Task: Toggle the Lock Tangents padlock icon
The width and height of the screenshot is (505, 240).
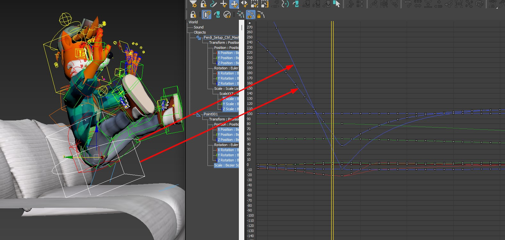Action: point(261,15)
